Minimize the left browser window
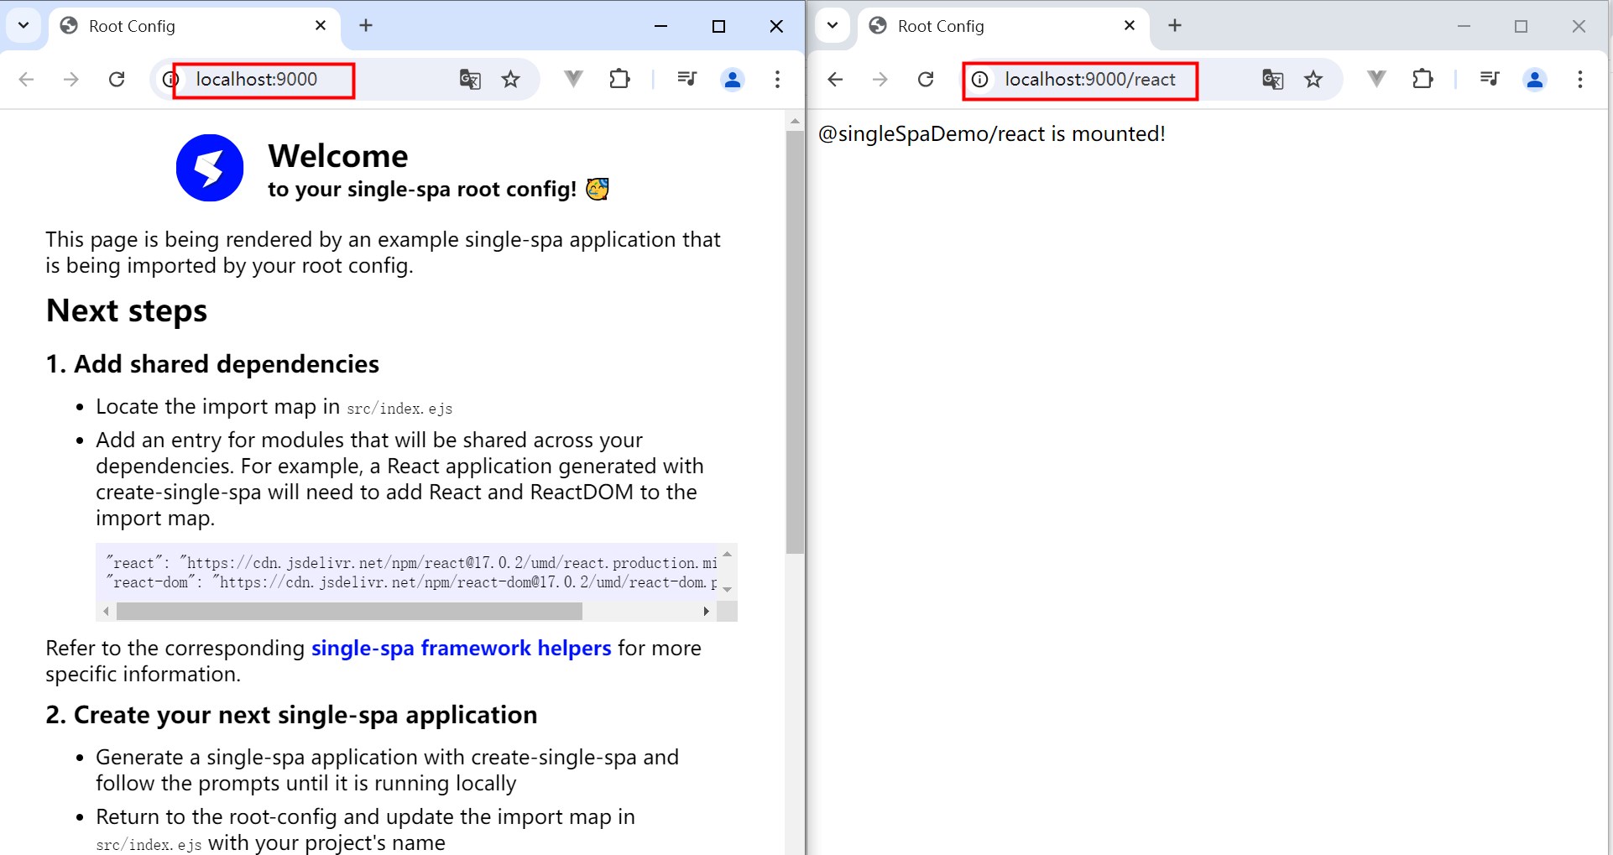Screen dimensions: 1613x855 pyautogui.click(x=661, y=26)
